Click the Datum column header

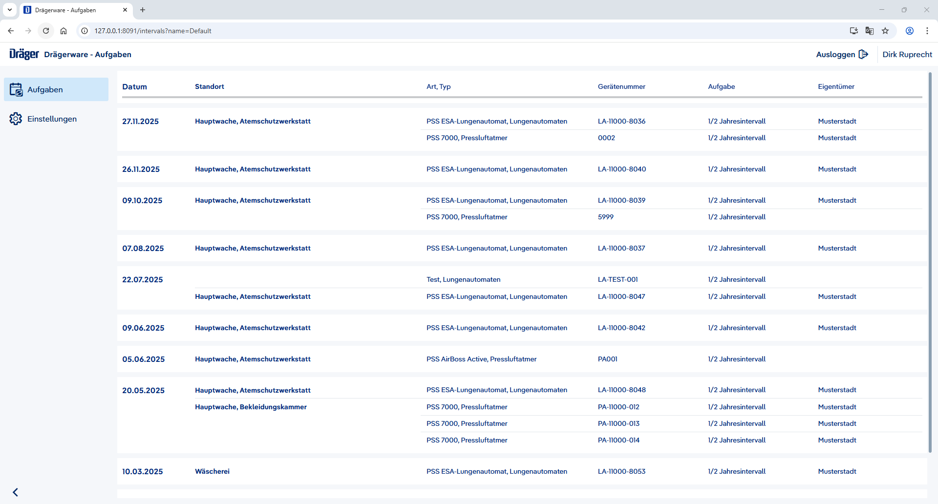(134, 86)
